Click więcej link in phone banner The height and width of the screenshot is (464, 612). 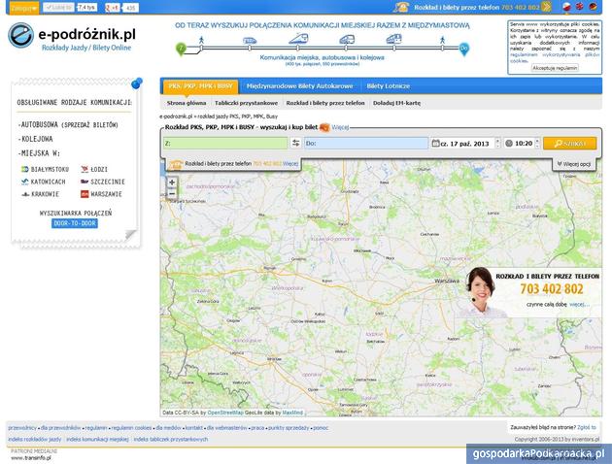coord(579,304)
